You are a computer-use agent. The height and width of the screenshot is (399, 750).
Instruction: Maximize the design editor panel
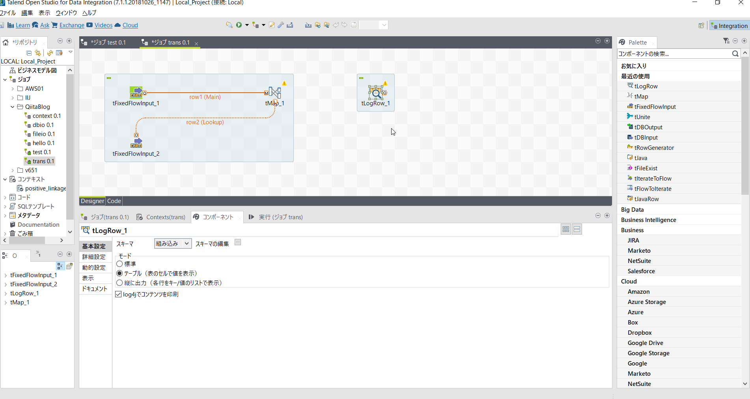tap(607, 41)
